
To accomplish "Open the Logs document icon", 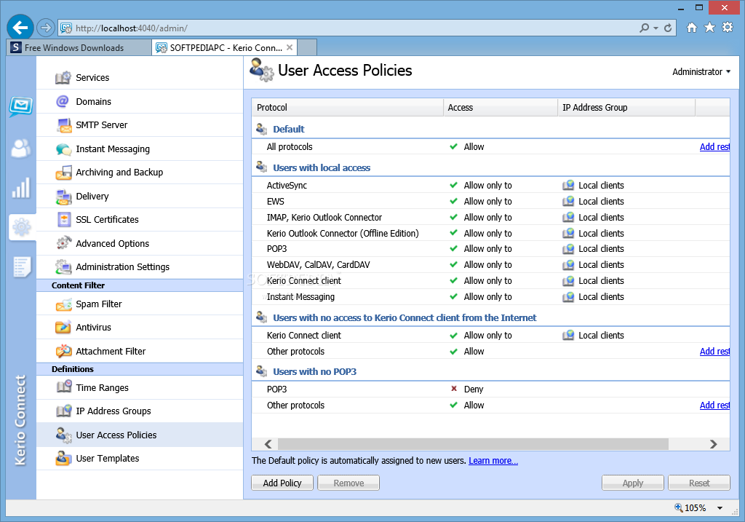I will click(x=22, y=266).
